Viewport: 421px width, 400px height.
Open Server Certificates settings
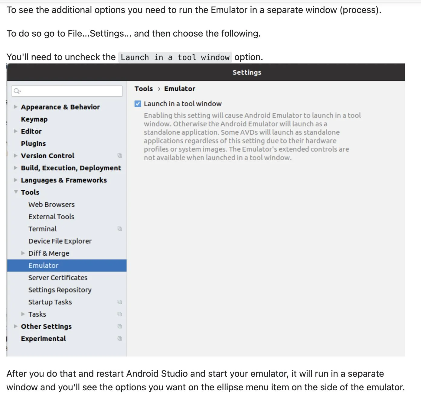pyautogui.click(x=58, y=278)
